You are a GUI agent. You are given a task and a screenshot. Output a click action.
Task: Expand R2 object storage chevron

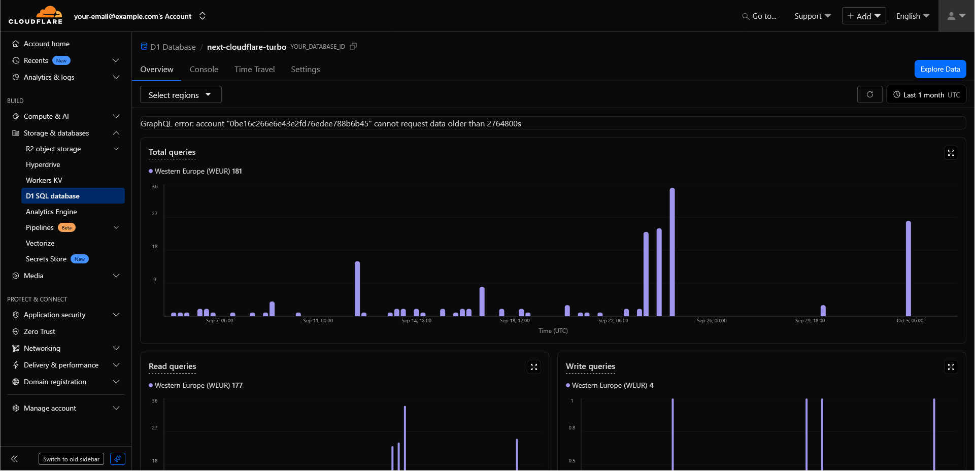116,149
